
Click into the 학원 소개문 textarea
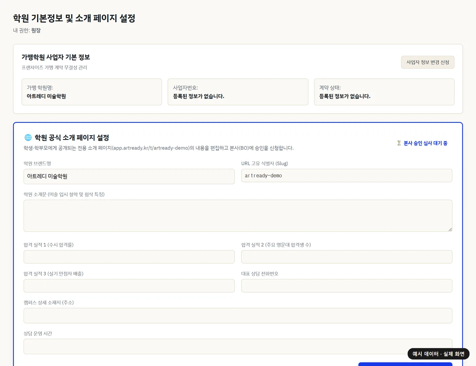(x=238, y=216)
